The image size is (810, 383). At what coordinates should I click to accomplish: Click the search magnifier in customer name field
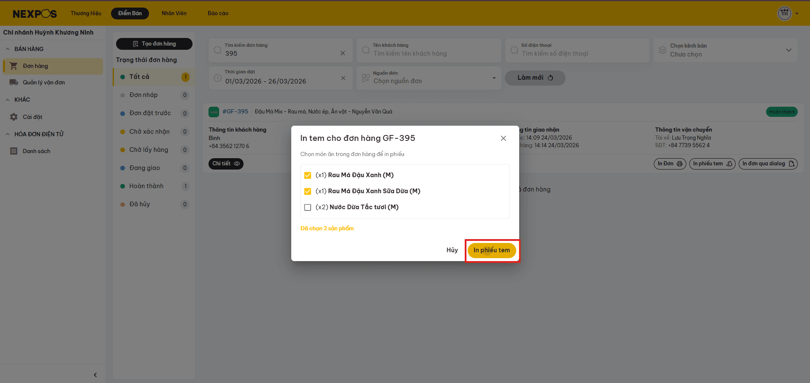(x=366, y=50)
